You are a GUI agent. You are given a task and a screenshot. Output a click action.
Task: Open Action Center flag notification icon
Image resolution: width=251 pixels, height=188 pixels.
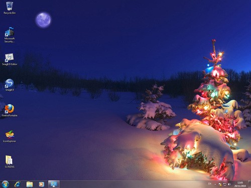[220, 184]
